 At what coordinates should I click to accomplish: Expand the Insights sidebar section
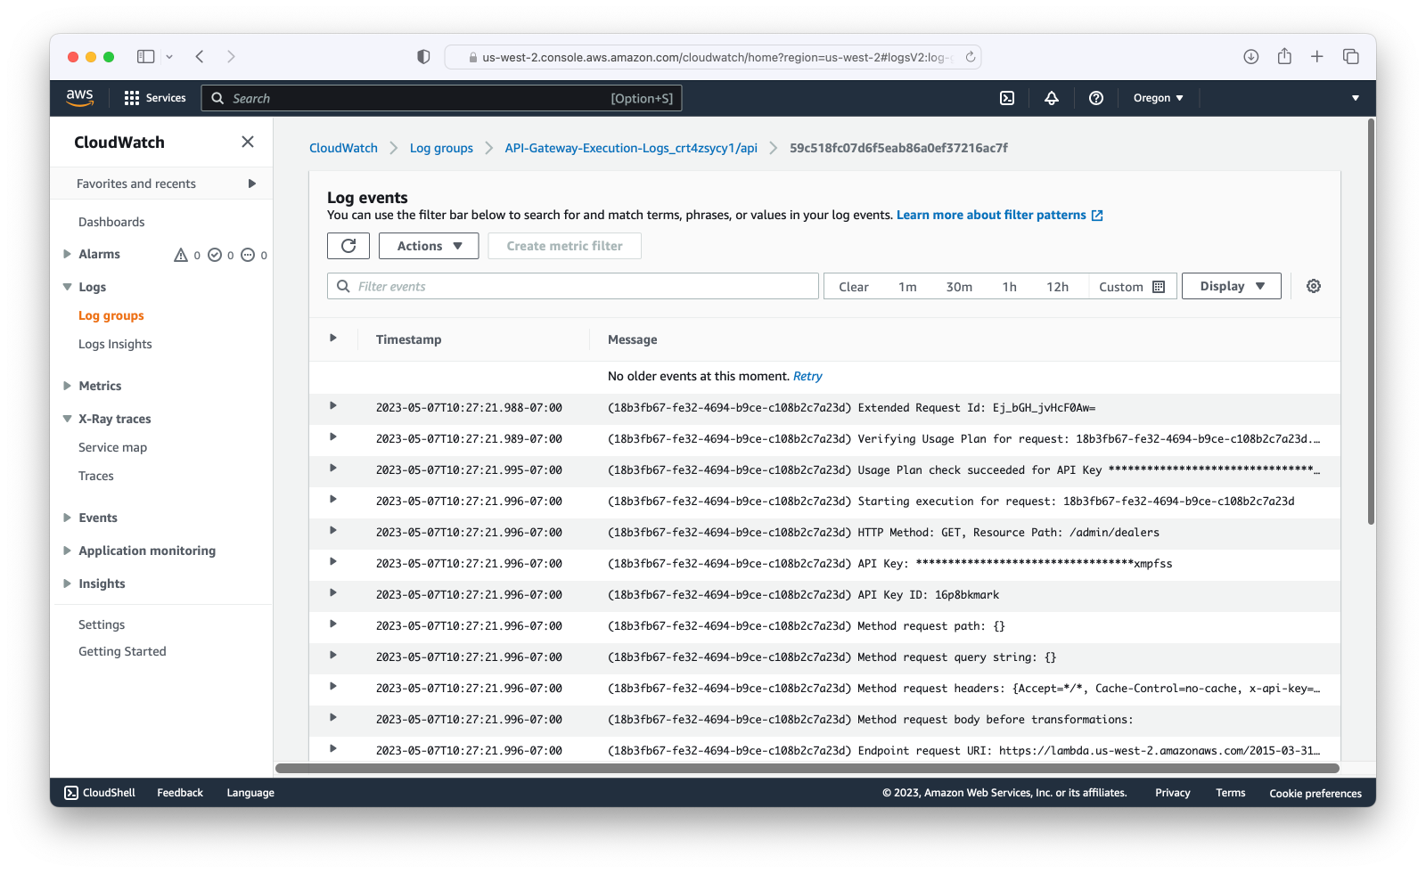(67, 583)
